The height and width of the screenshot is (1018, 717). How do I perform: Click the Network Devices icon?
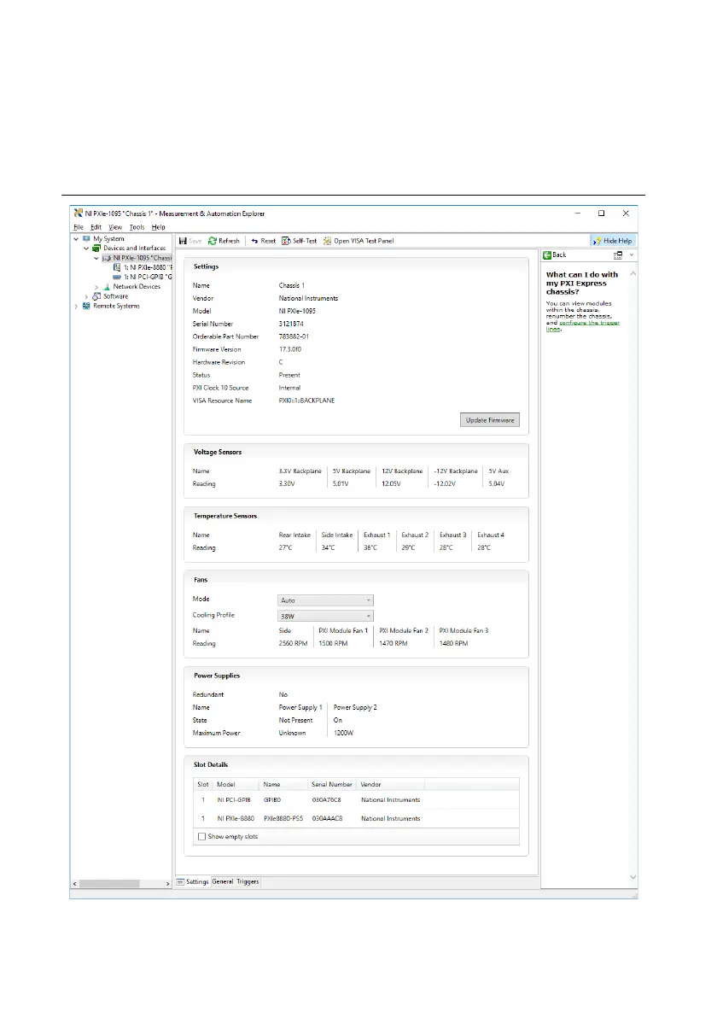tap(107, 286)
